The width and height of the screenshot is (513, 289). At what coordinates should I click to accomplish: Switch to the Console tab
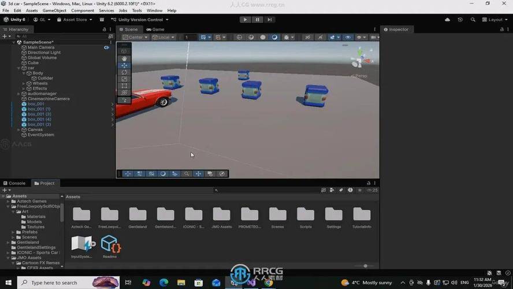click(x=14, y=183)
